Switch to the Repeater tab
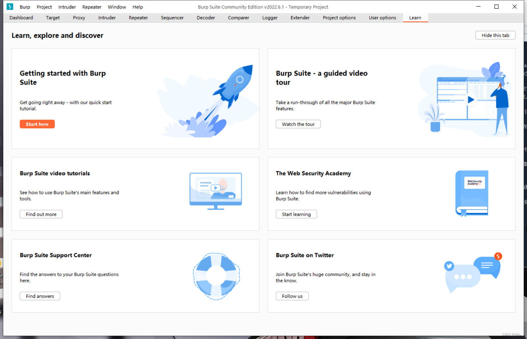The height and width of the screenshot is (339, 527). click(x=138, y=18)
